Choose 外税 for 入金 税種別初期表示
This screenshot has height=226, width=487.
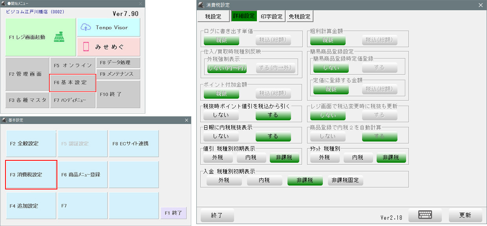224,180
